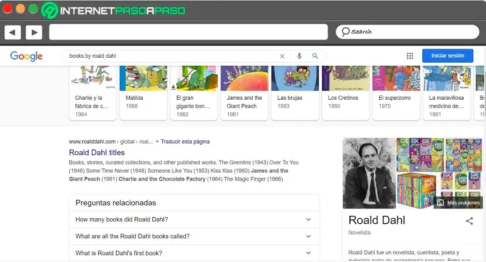Screen dimensions: 486x262
Task: Click the browser forward arrow button
Action: [x=34, y=32]
